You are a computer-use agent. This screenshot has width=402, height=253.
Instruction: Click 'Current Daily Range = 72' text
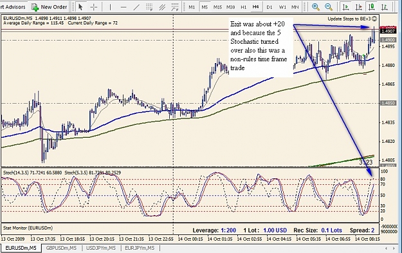point(93,23)
